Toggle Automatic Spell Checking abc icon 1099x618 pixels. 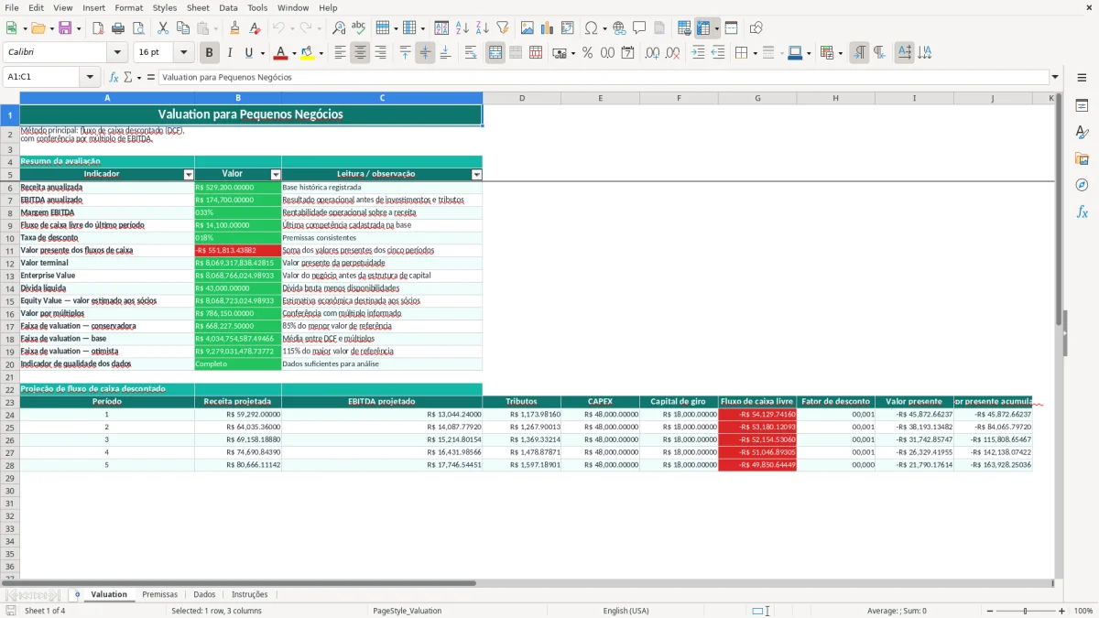click(358, 28)
